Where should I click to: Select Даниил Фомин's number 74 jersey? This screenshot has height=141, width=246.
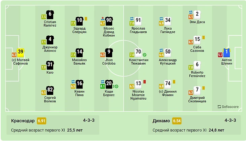tap(168, 84)
